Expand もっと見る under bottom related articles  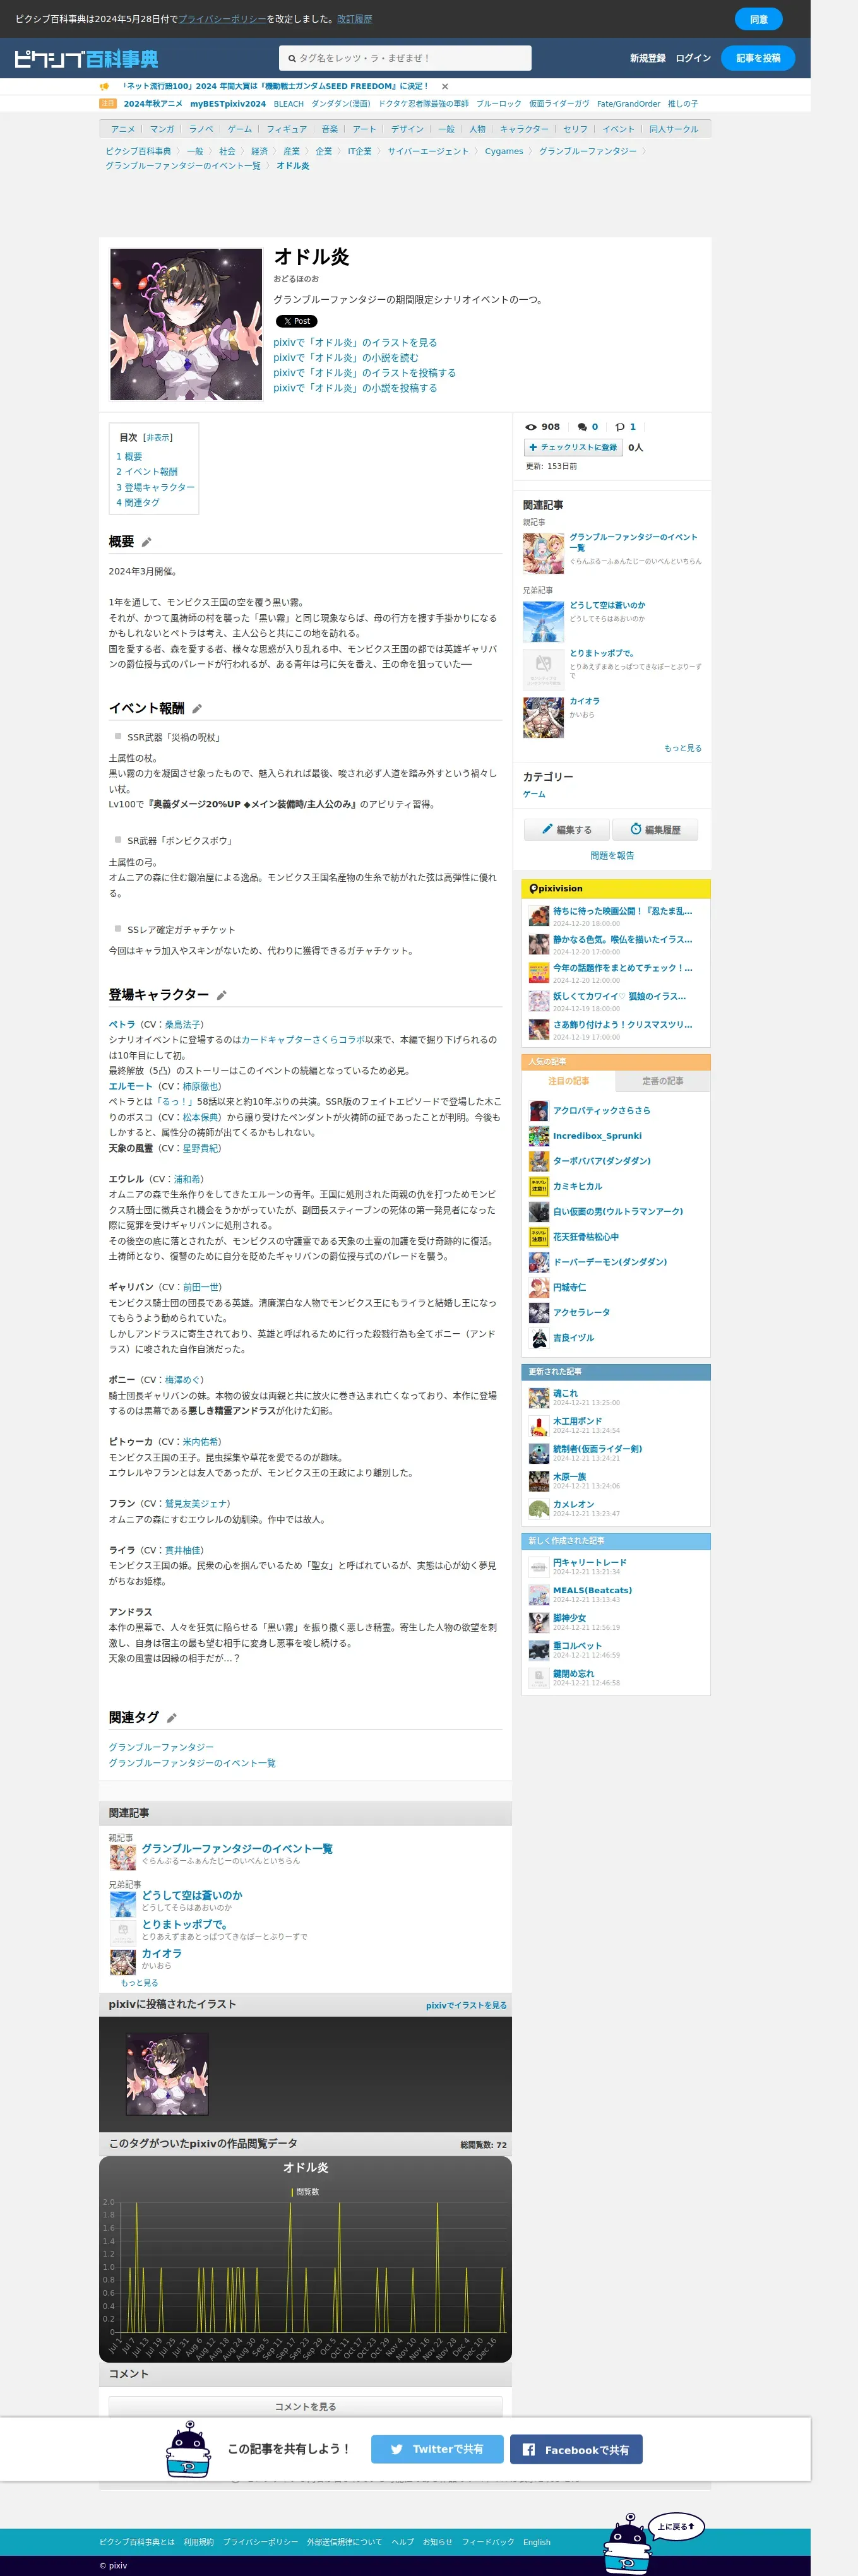[139, 1982]
